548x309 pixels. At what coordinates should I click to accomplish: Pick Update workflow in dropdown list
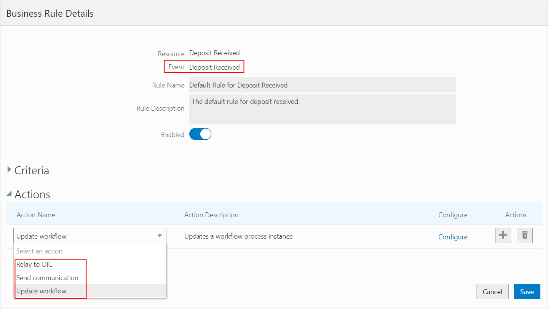[41, 291]
